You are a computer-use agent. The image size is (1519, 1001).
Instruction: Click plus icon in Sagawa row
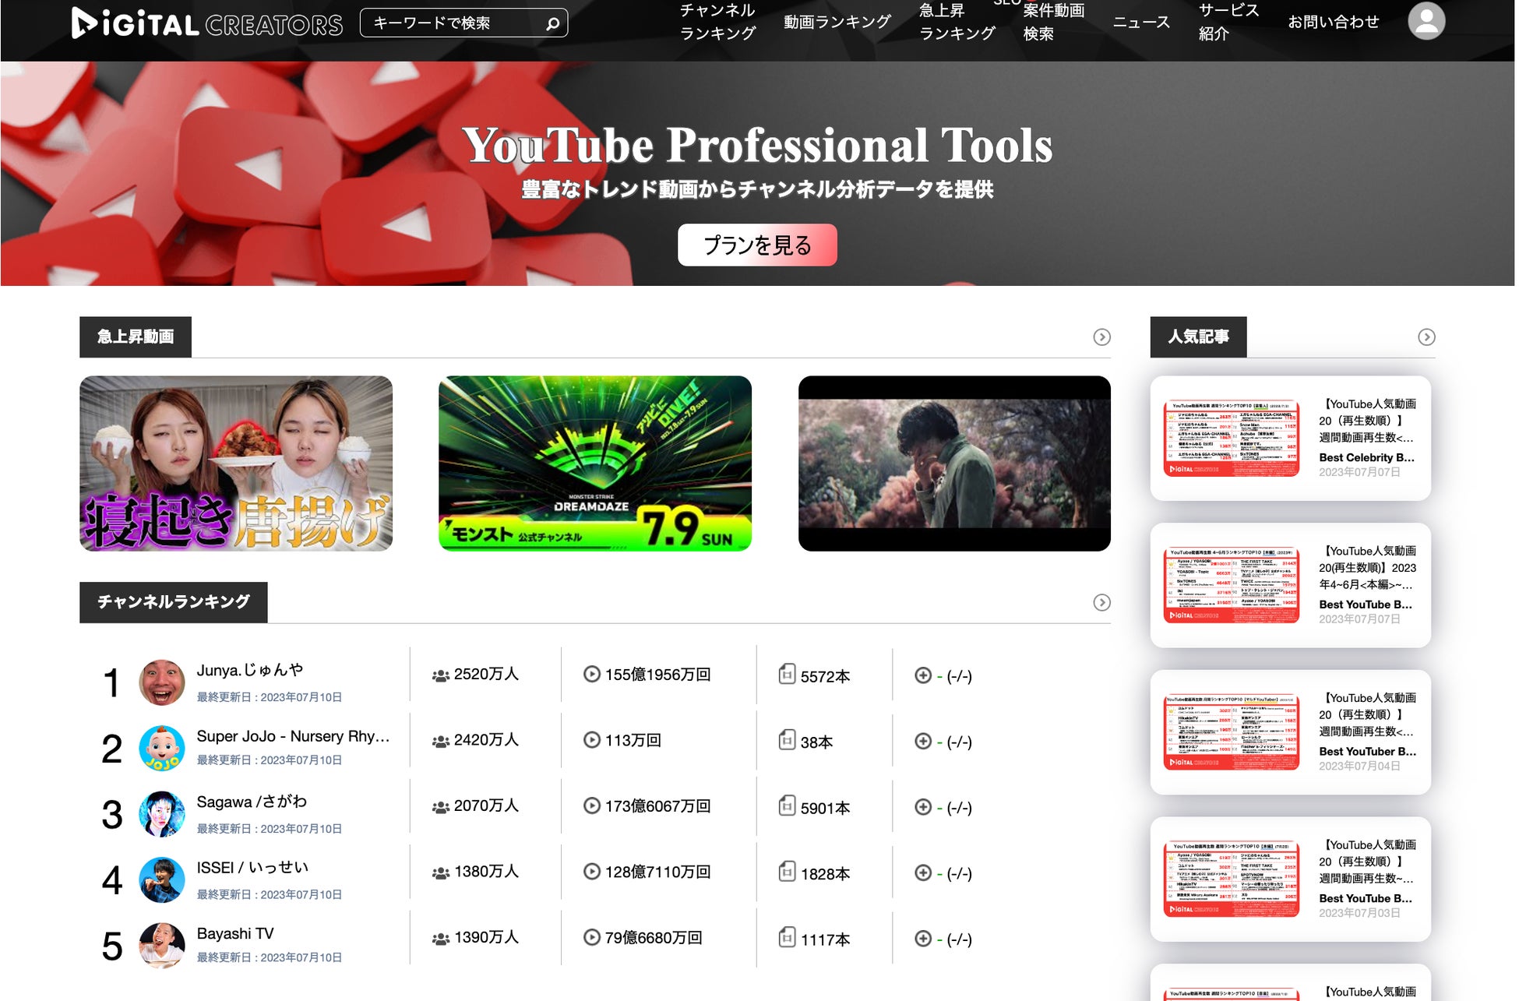(x=923, y=807)
